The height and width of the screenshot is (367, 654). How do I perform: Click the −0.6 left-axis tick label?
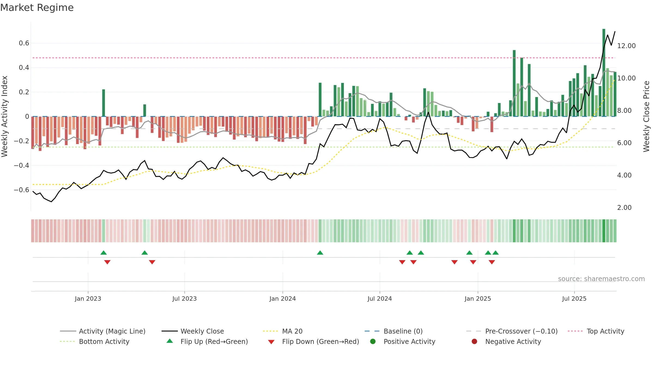click(22, 190)
